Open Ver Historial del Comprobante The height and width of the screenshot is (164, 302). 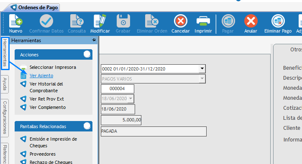click(x=46, y=87)
